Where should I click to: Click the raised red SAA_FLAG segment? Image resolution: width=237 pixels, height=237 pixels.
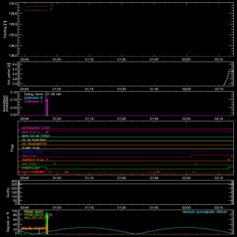click(x=212, y=155)
